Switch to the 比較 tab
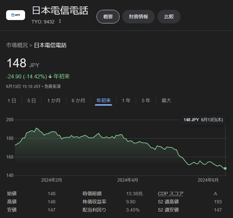This screenshot has width=233, height=218. pos(169,17)
